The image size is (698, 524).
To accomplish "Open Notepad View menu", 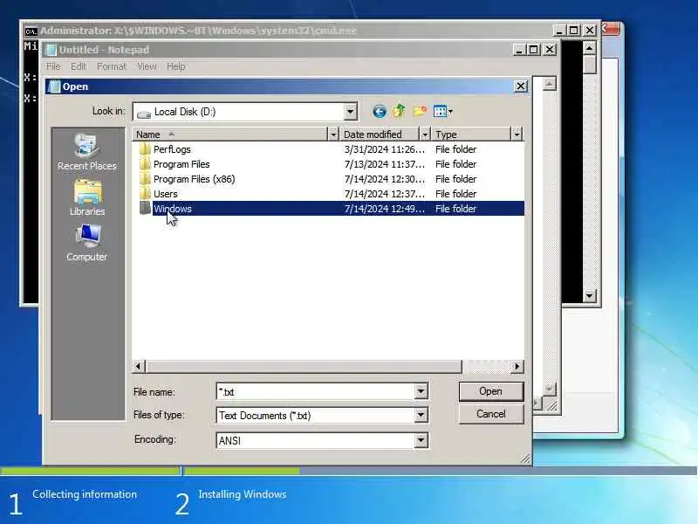I will pos(147,66).
